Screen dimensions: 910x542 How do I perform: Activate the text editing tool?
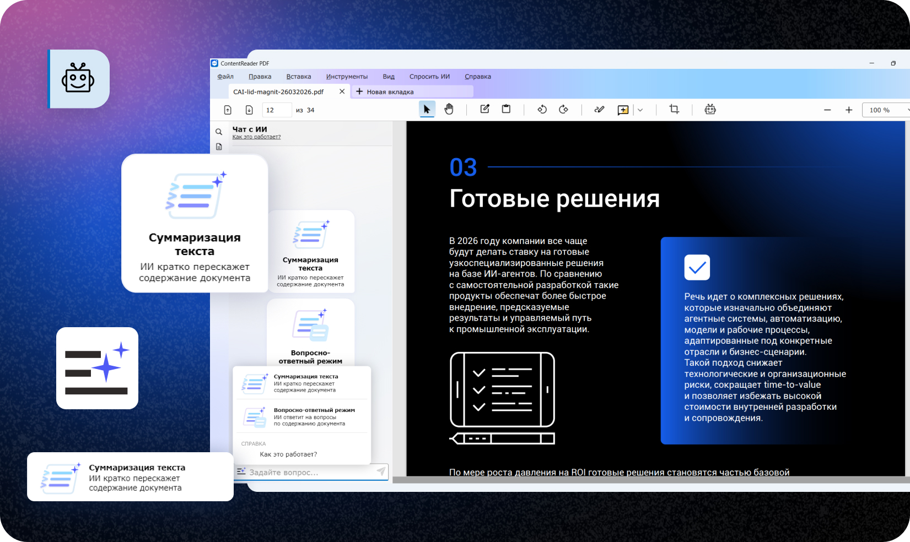pyautogui.click(x=484, y=109)
